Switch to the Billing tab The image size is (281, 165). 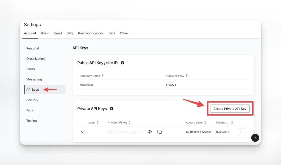[45, 33]
